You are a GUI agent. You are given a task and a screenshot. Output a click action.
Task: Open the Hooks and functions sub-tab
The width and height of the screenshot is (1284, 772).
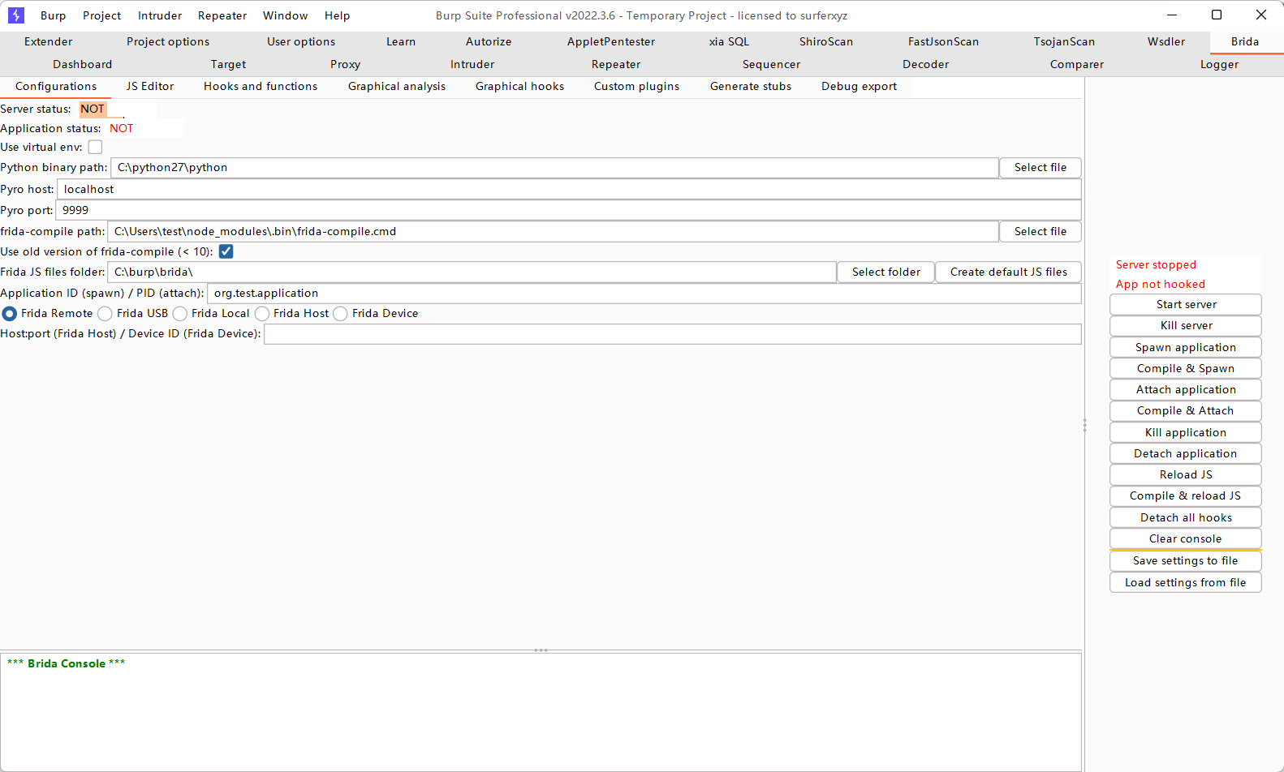(x=261, y=87)
